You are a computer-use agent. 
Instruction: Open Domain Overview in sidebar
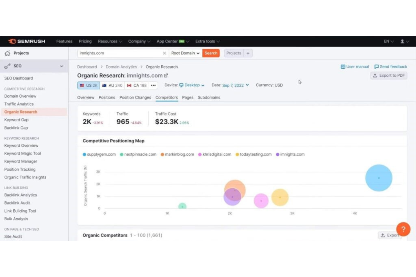pyautogui.click(x=20, y=96)
